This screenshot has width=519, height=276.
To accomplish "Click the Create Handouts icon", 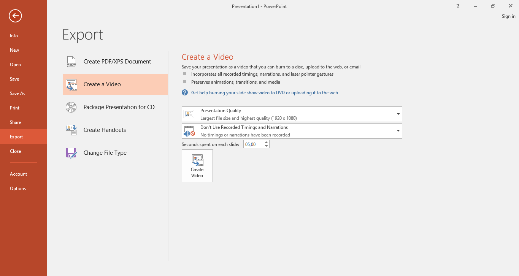I will pos(71,130).
